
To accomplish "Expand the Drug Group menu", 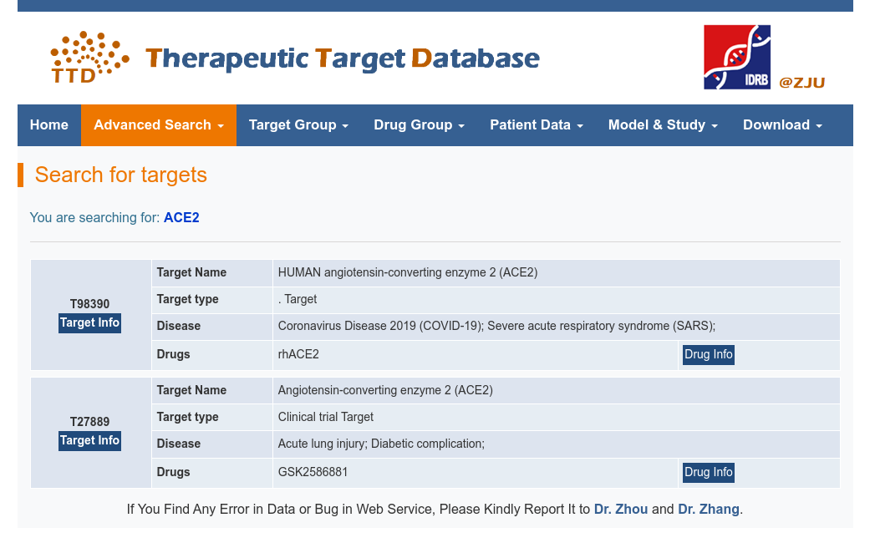I will pos(419,125).
